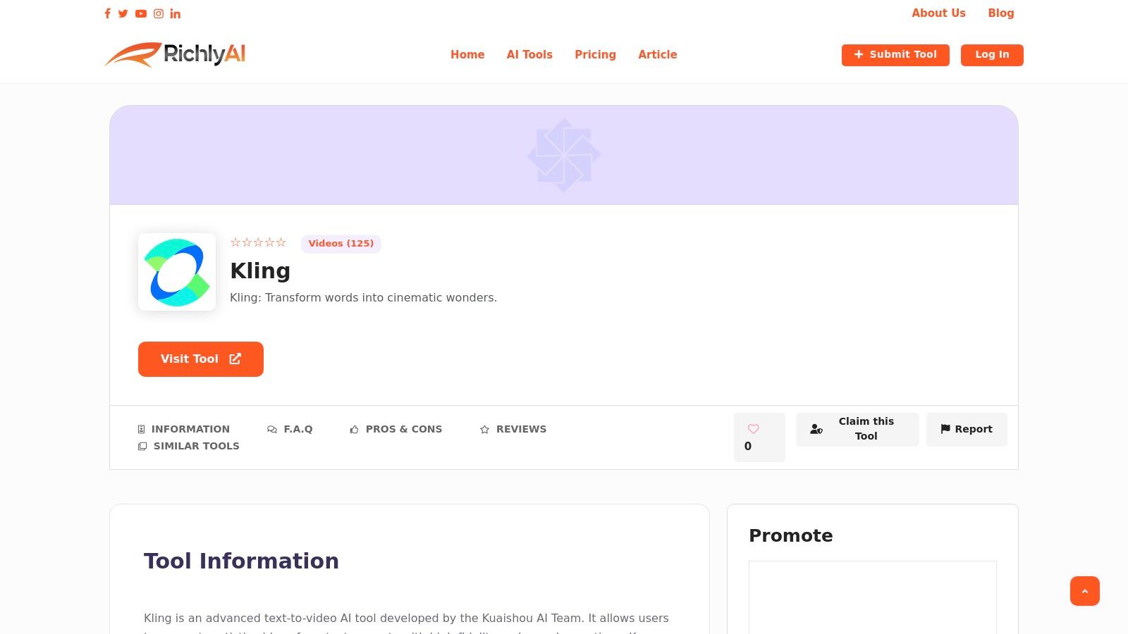Click the Log In button
This screenshot has height=634, width=1128.
[x=992, y=55]
